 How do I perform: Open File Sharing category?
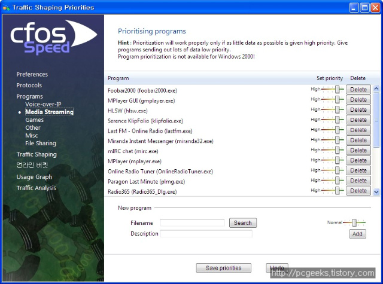(x=41, y=143)
